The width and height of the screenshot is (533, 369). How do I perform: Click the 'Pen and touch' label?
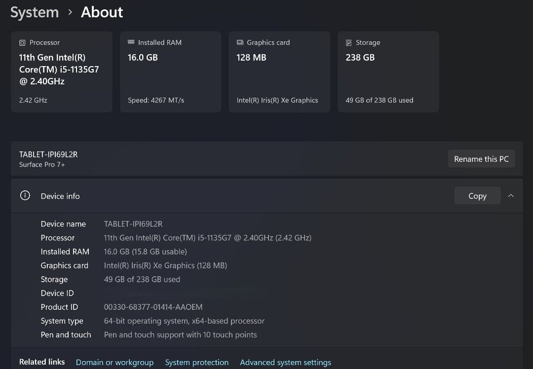point(66,335)
